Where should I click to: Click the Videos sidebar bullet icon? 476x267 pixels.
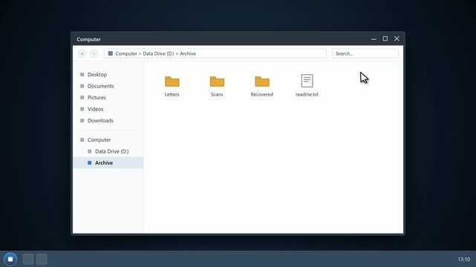(82, 109)
